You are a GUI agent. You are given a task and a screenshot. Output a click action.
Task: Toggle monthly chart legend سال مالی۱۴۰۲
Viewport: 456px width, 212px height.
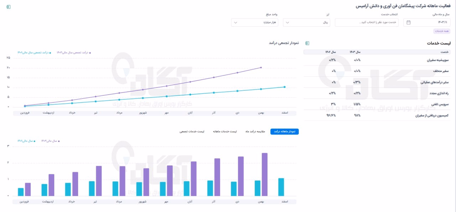[26, 141]
